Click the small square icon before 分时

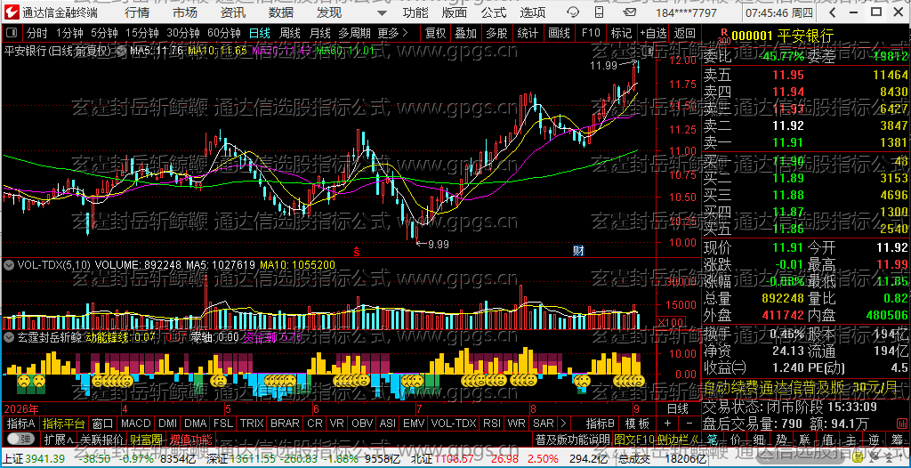[11, 33]
